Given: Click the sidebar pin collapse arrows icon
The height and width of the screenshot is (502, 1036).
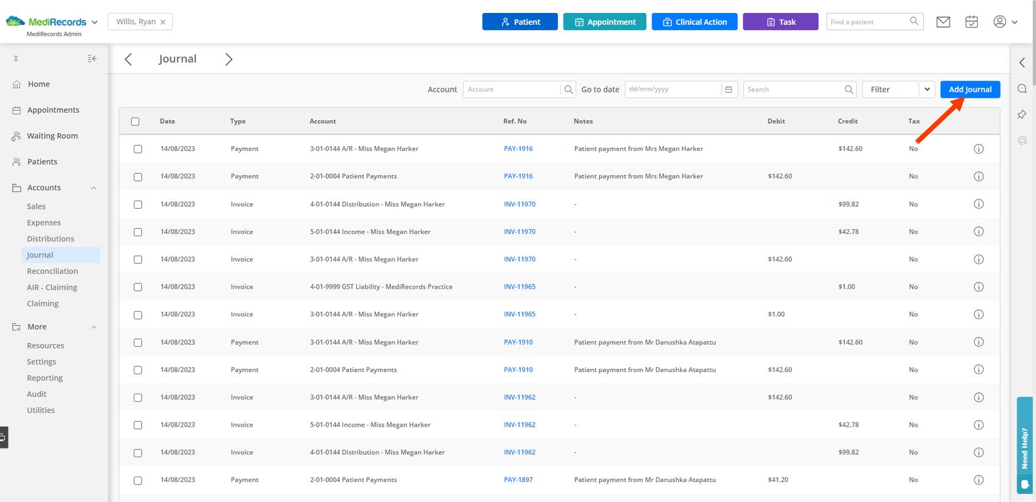Looking at the screenshot, I should point(16,58).
